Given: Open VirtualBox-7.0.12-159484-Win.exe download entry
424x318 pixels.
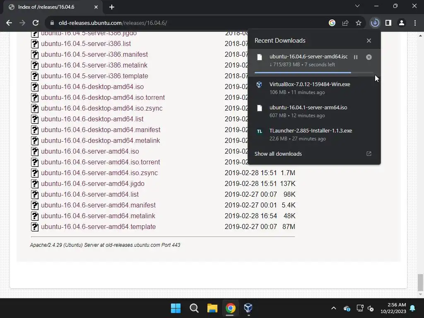Looking at the screenshot, I should click(314, 88).
